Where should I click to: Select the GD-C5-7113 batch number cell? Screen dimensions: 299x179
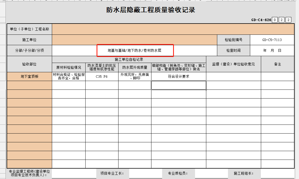pyautogui.click(x=272, y=40)
